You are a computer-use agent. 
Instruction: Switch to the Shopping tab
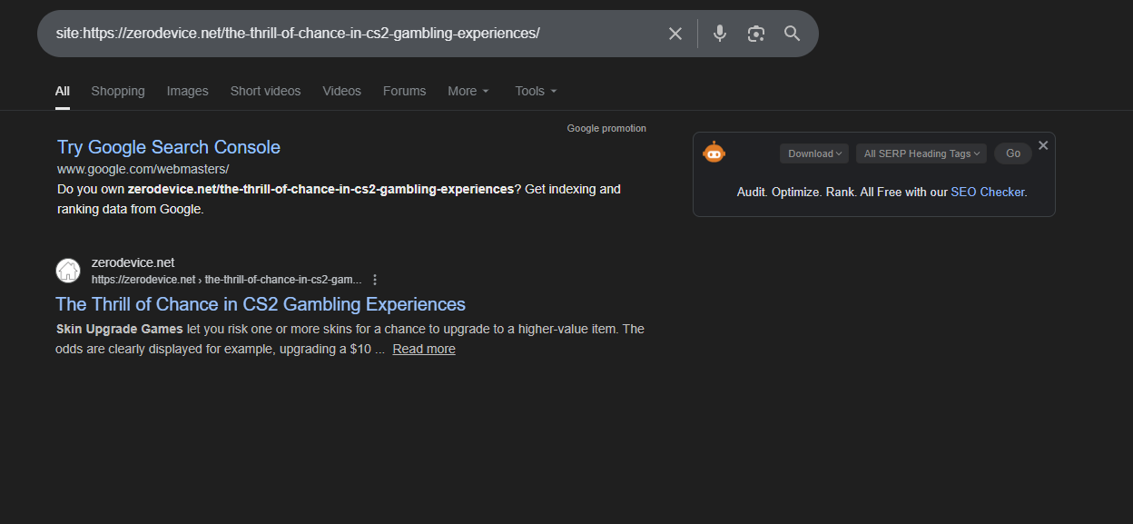pyautogui.click(x=118, y=91)
